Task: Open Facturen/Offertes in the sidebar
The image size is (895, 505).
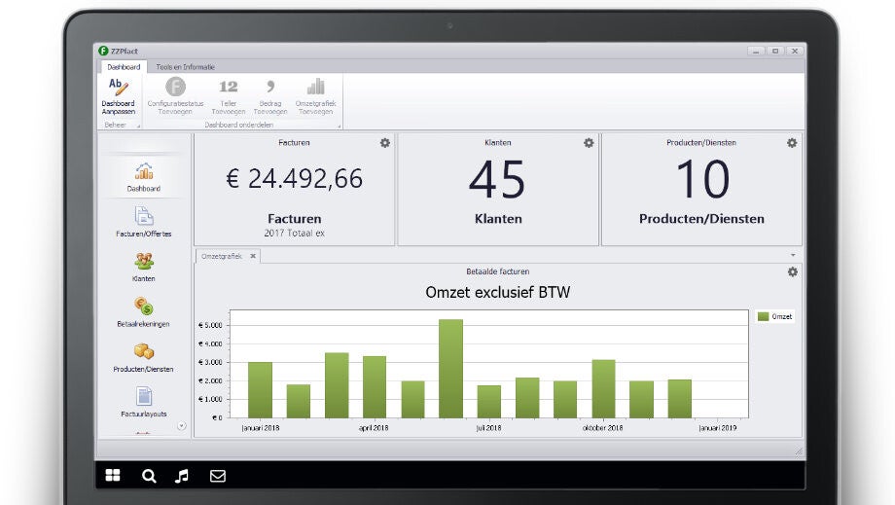Action: [x=143, y=217]
